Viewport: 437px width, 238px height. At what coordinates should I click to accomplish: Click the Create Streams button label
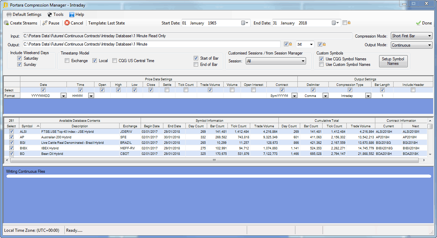tap(24, 23)
